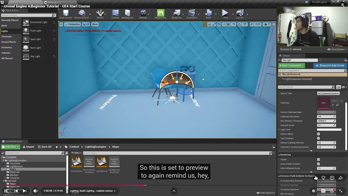Switch to the Message Log tab
This screenshot has height=196, width=348.
click(54, 2)
